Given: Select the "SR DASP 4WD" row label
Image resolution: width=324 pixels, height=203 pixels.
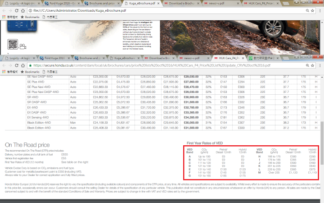Looking at the screenshot, I should pos(37,102).
